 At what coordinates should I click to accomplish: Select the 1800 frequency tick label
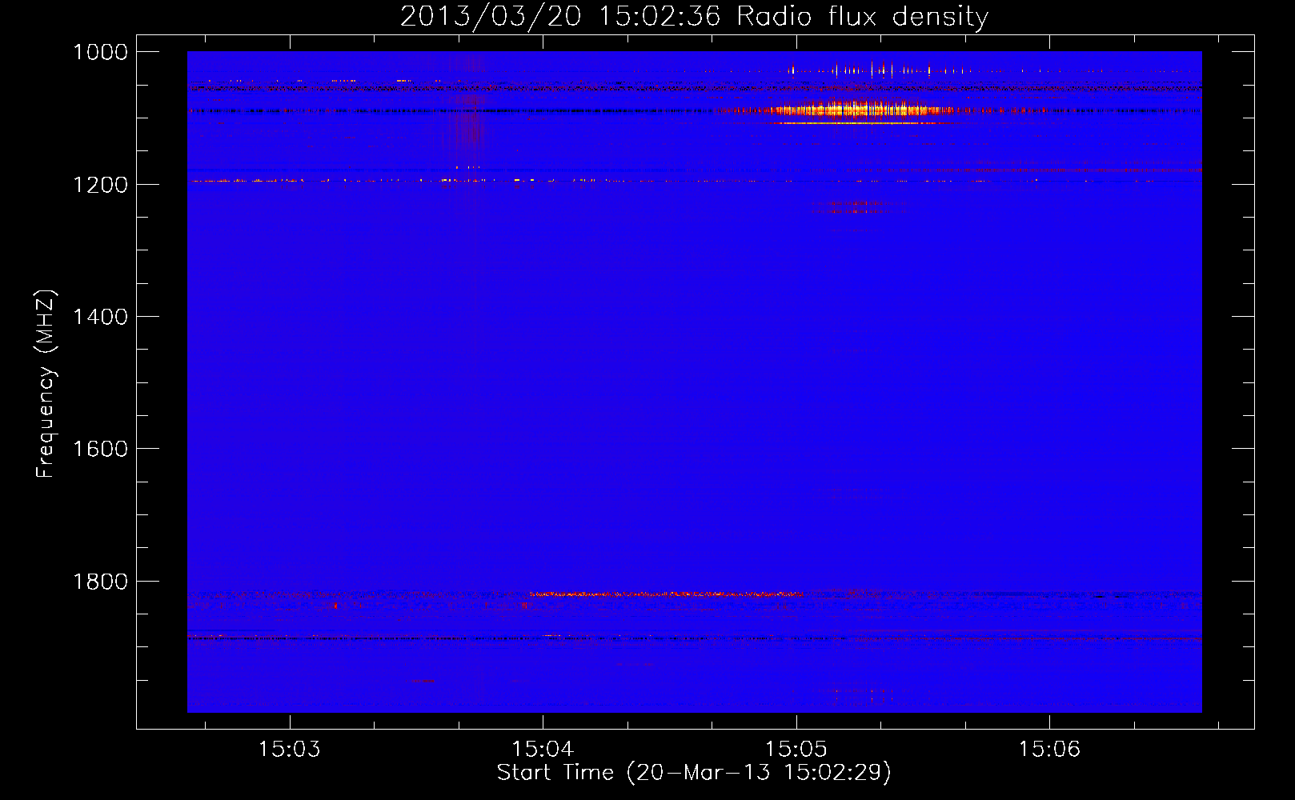point(100,582)
